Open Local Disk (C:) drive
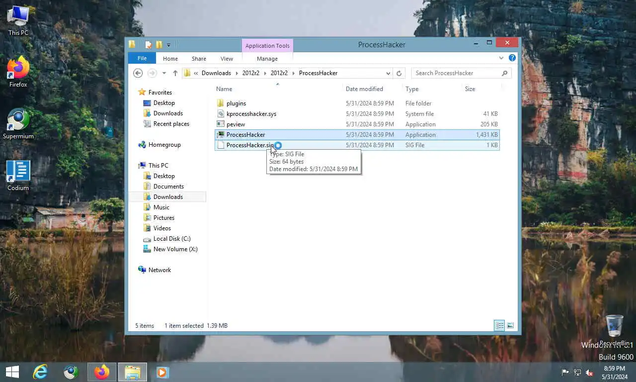The height and width of the screenshot is (382, 636). (172, 239)
